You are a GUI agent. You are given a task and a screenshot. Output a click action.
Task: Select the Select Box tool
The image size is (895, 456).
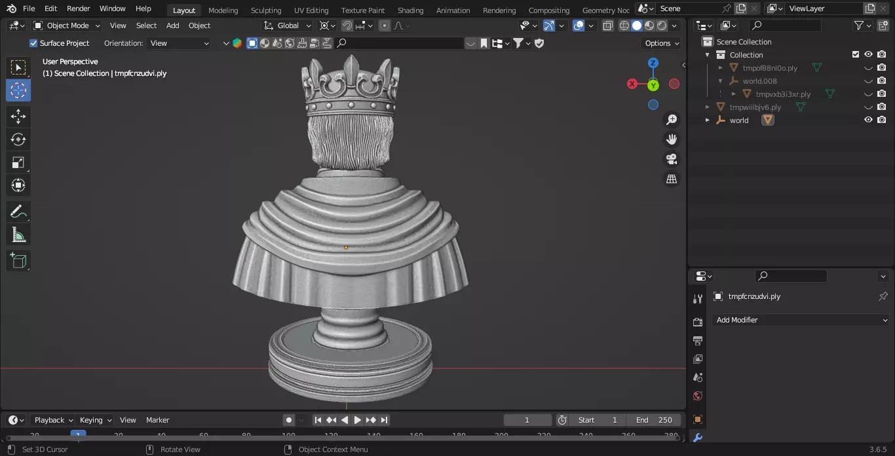(x=18, y=67)
